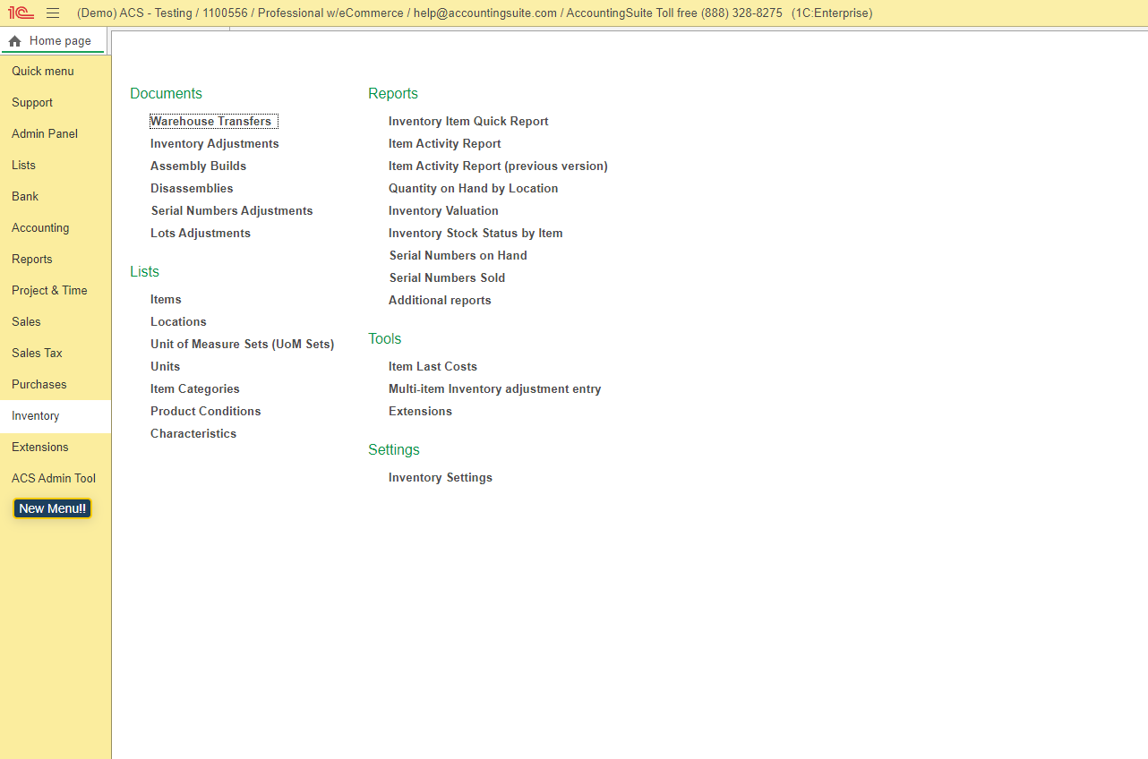1148x759 pixels.
Task: Open Accounting section in sidebar
Action: pyautogui.click(x=56, y=228)
